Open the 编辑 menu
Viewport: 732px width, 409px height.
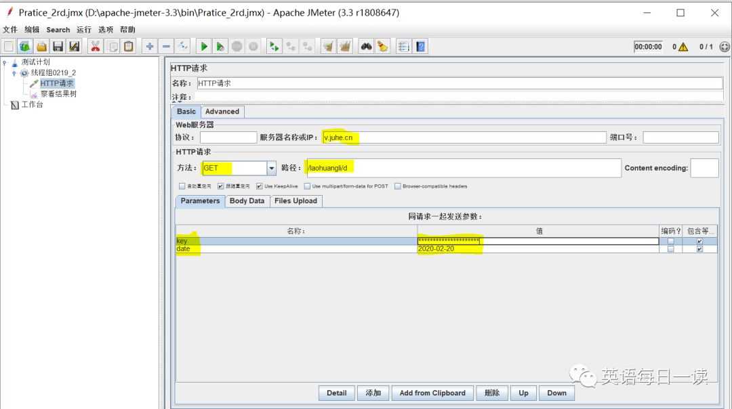[32, 29]
